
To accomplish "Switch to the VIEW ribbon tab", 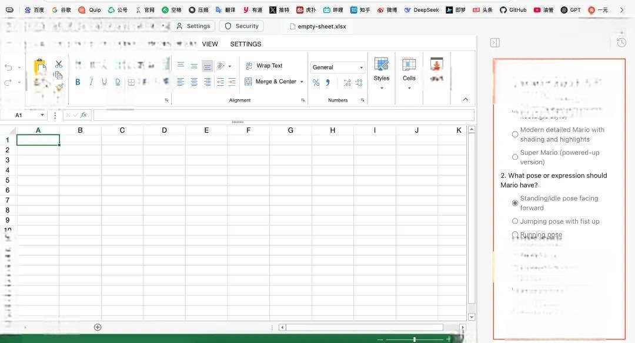I will coord(210,44).
